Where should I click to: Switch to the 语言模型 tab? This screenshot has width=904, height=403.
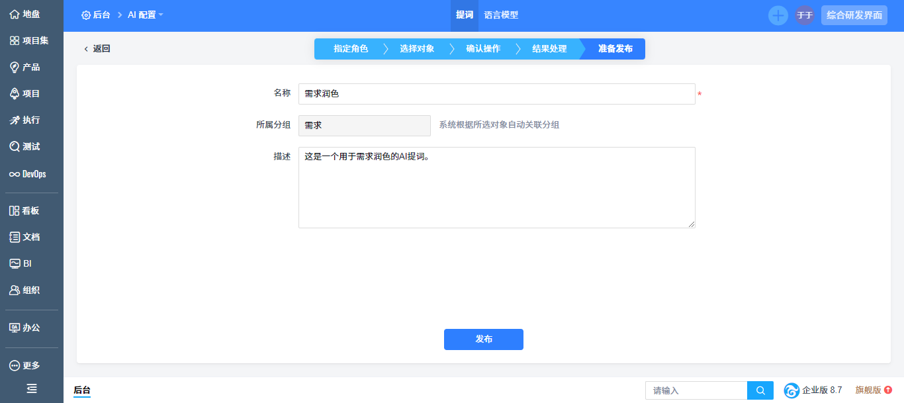pos(501,15)
